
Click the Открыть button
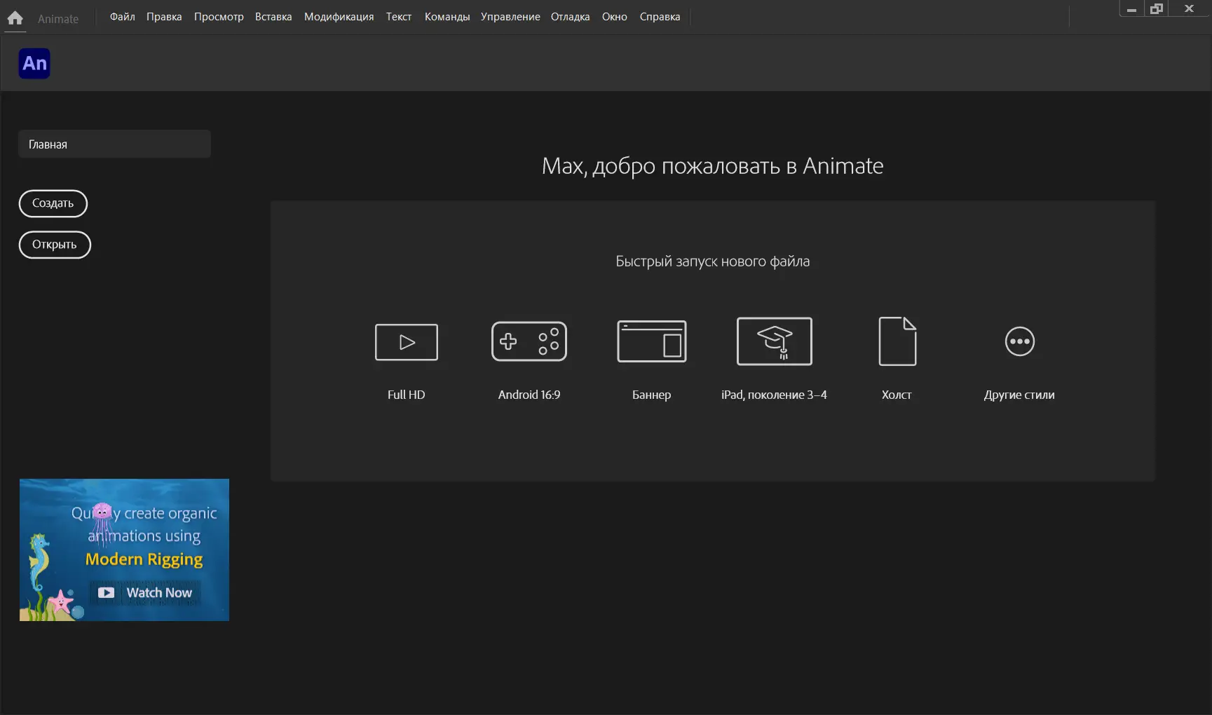click(x=55, y=245)
